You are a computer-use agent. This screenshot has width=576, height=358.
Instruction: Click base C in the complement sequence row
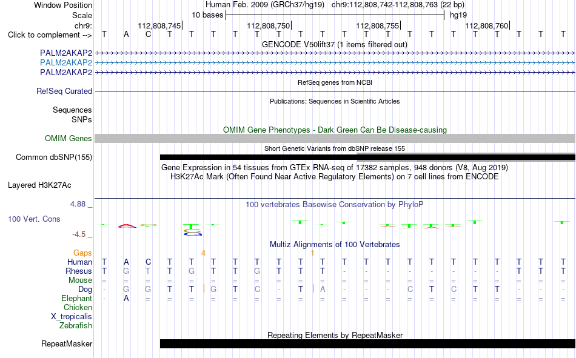148,35
